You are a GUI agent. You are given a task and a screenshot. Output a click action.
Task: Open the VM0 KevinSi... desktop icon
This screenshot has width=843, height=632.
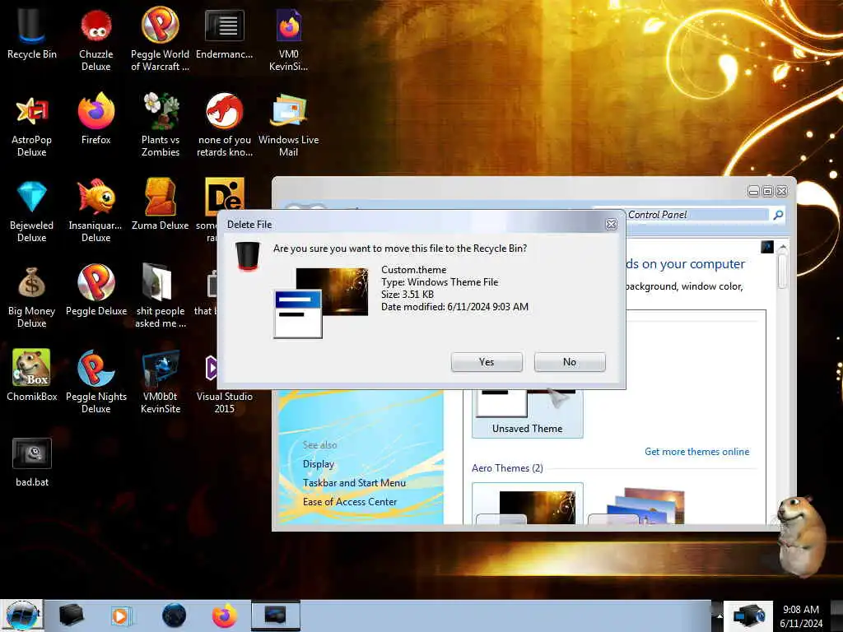289,39
